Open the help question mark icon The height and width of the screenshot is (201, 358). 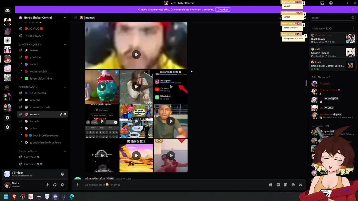[331, 3]
